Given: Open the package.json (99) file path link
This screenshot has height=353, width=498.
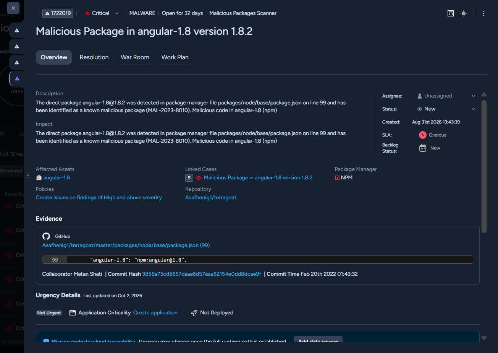Looking at the screenshot, I should click(126, 245).
